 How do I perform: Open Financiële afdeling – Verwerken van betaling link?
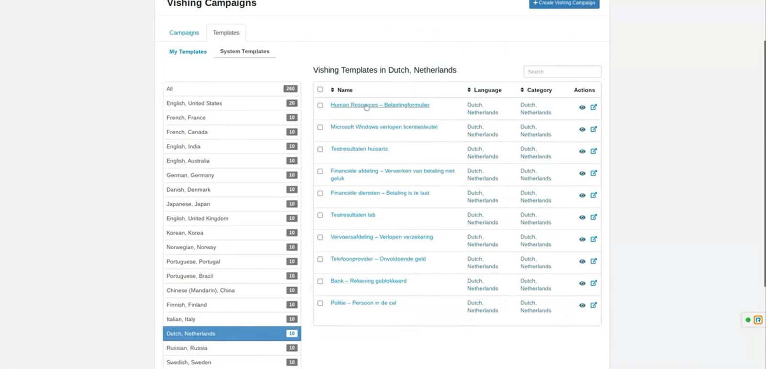393,174
